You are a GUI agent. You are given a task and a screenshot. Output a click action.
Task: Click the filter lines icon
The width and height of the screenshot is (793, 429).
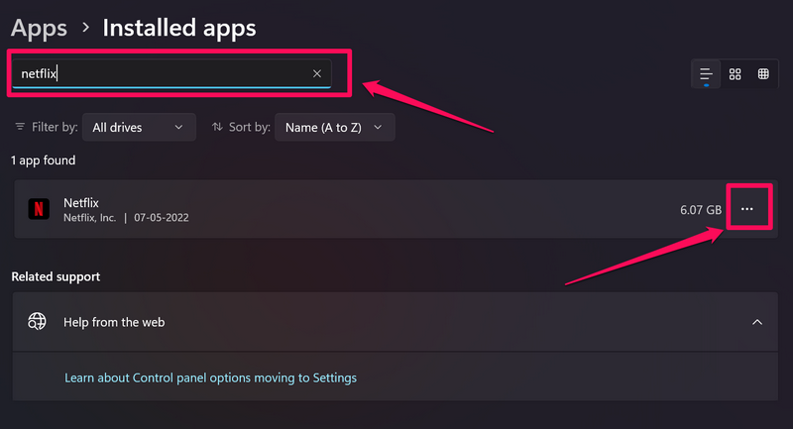21,128
